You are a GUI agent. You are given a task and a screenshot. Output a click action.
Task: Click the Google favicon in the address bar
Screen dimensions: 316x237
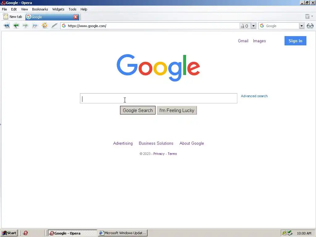64,26
